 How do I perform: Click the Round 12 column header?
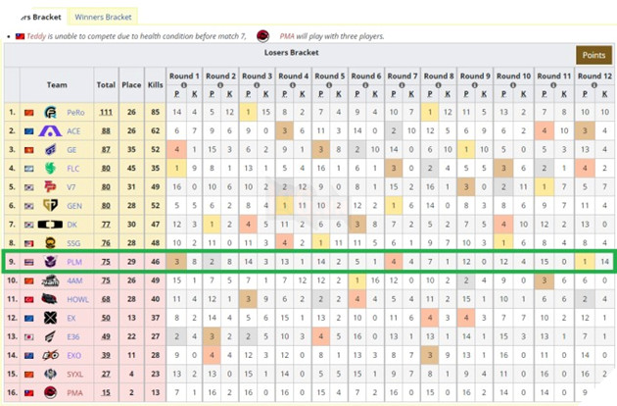pyautogui.click(x=594, y=76)
